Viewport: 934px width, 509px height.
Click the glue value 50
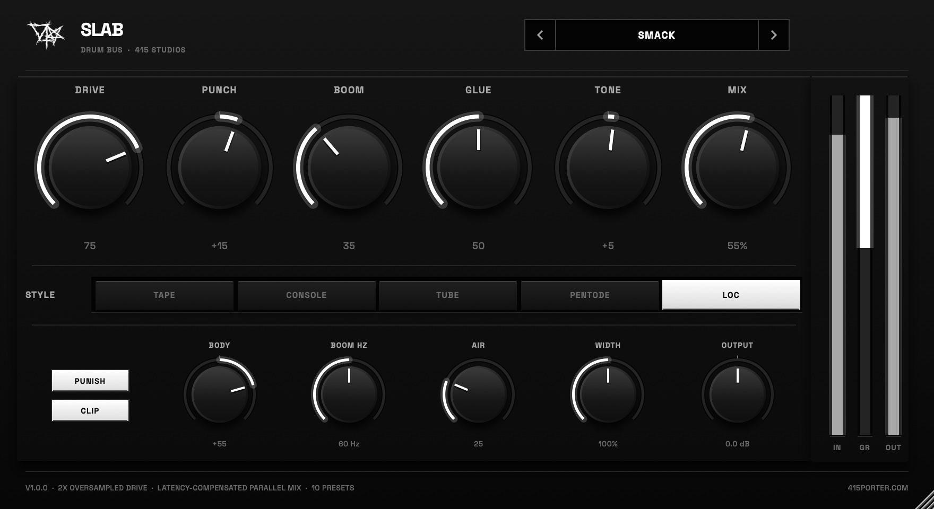[478, 246]
